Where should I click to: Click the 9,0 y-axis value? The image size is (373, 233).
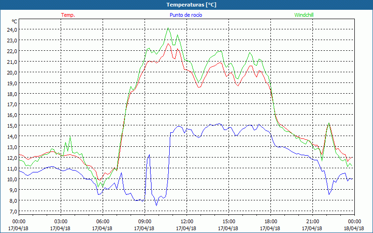tap(13, 190)
